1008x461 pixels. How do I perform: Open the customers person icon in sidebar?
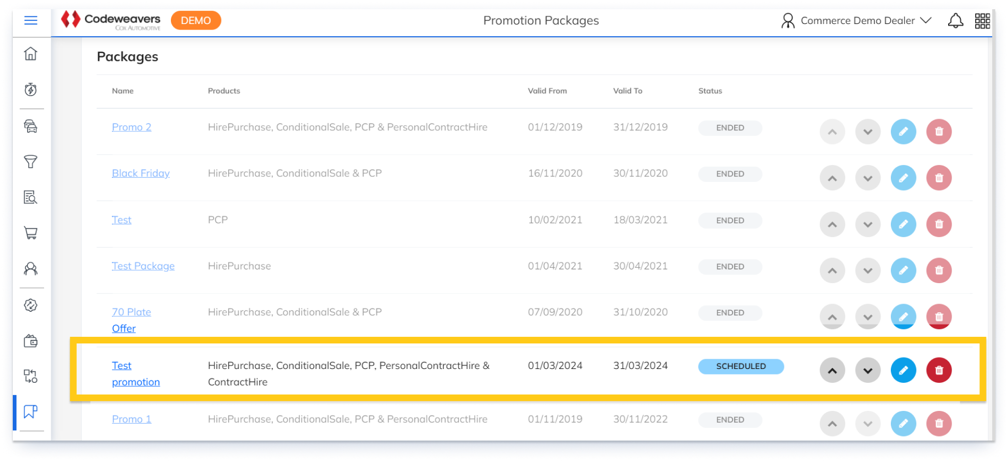click(31, 269)
